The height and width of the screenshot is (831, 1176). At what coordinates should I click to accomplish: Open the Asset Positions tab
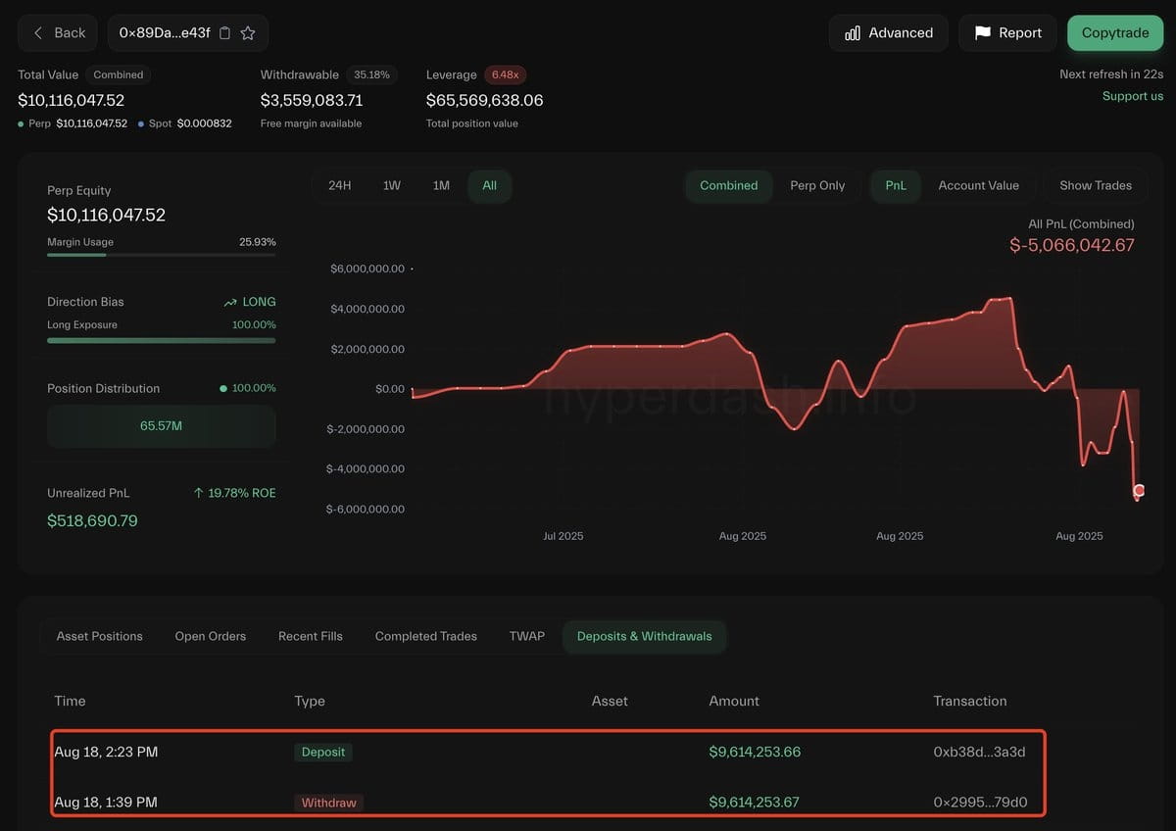tap(100, 636)
